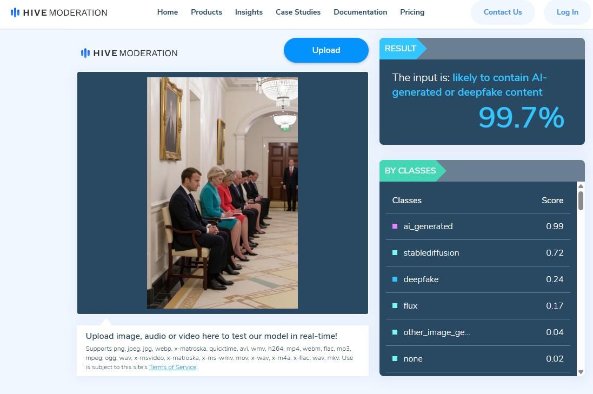Click the Hive Moderation logo in header
Image resolution: width=593 pixels, height=394 pixels.
(x=59, y=12)
